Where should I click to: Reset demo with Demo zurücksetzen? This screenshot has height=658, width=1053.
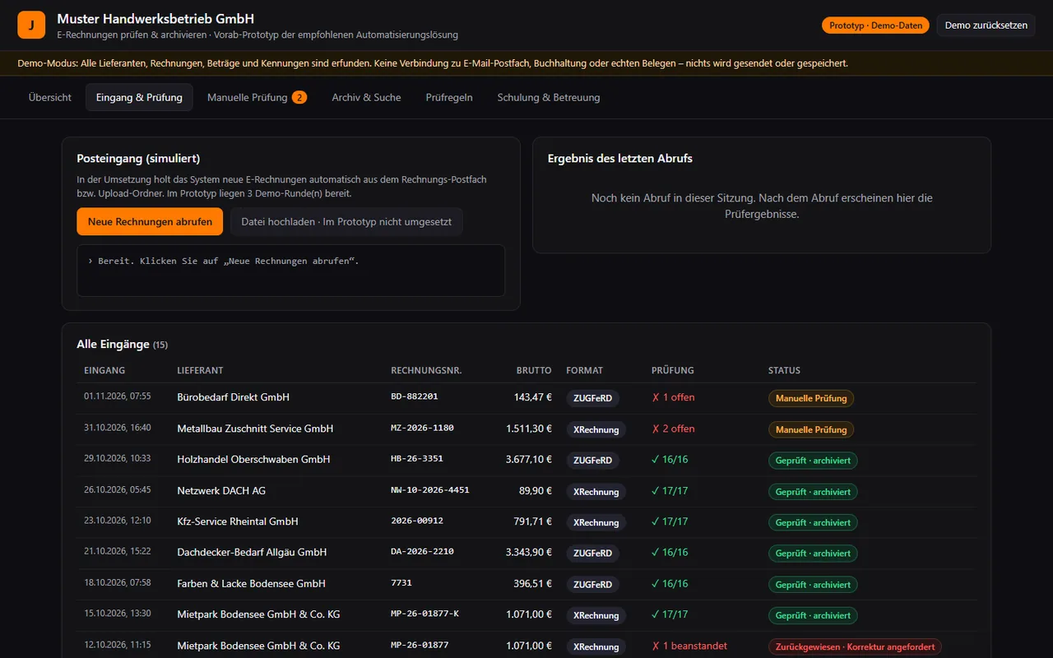pyautogui.click(x=986, y=25)
